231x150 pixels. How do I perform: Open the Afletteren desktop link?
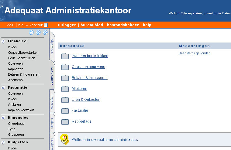coord(79,88)
